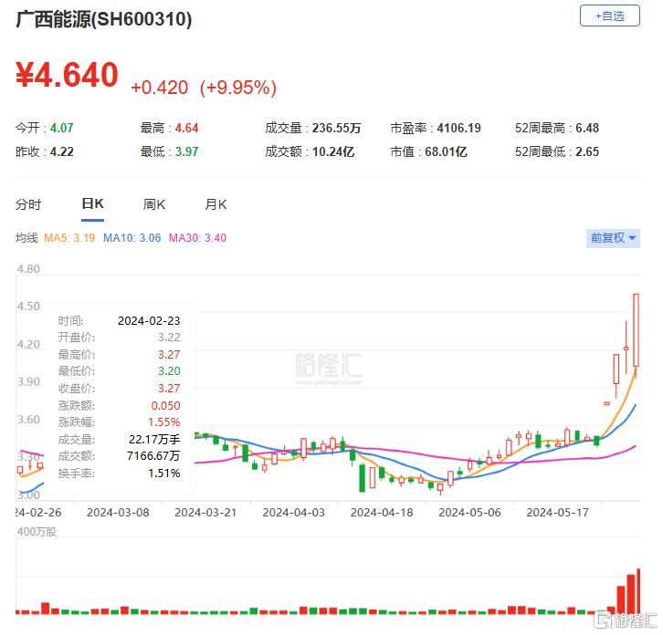Click the tooltip 开盘价 value 3.22
The height and width of the screenshot is (635, 663).
169,338
